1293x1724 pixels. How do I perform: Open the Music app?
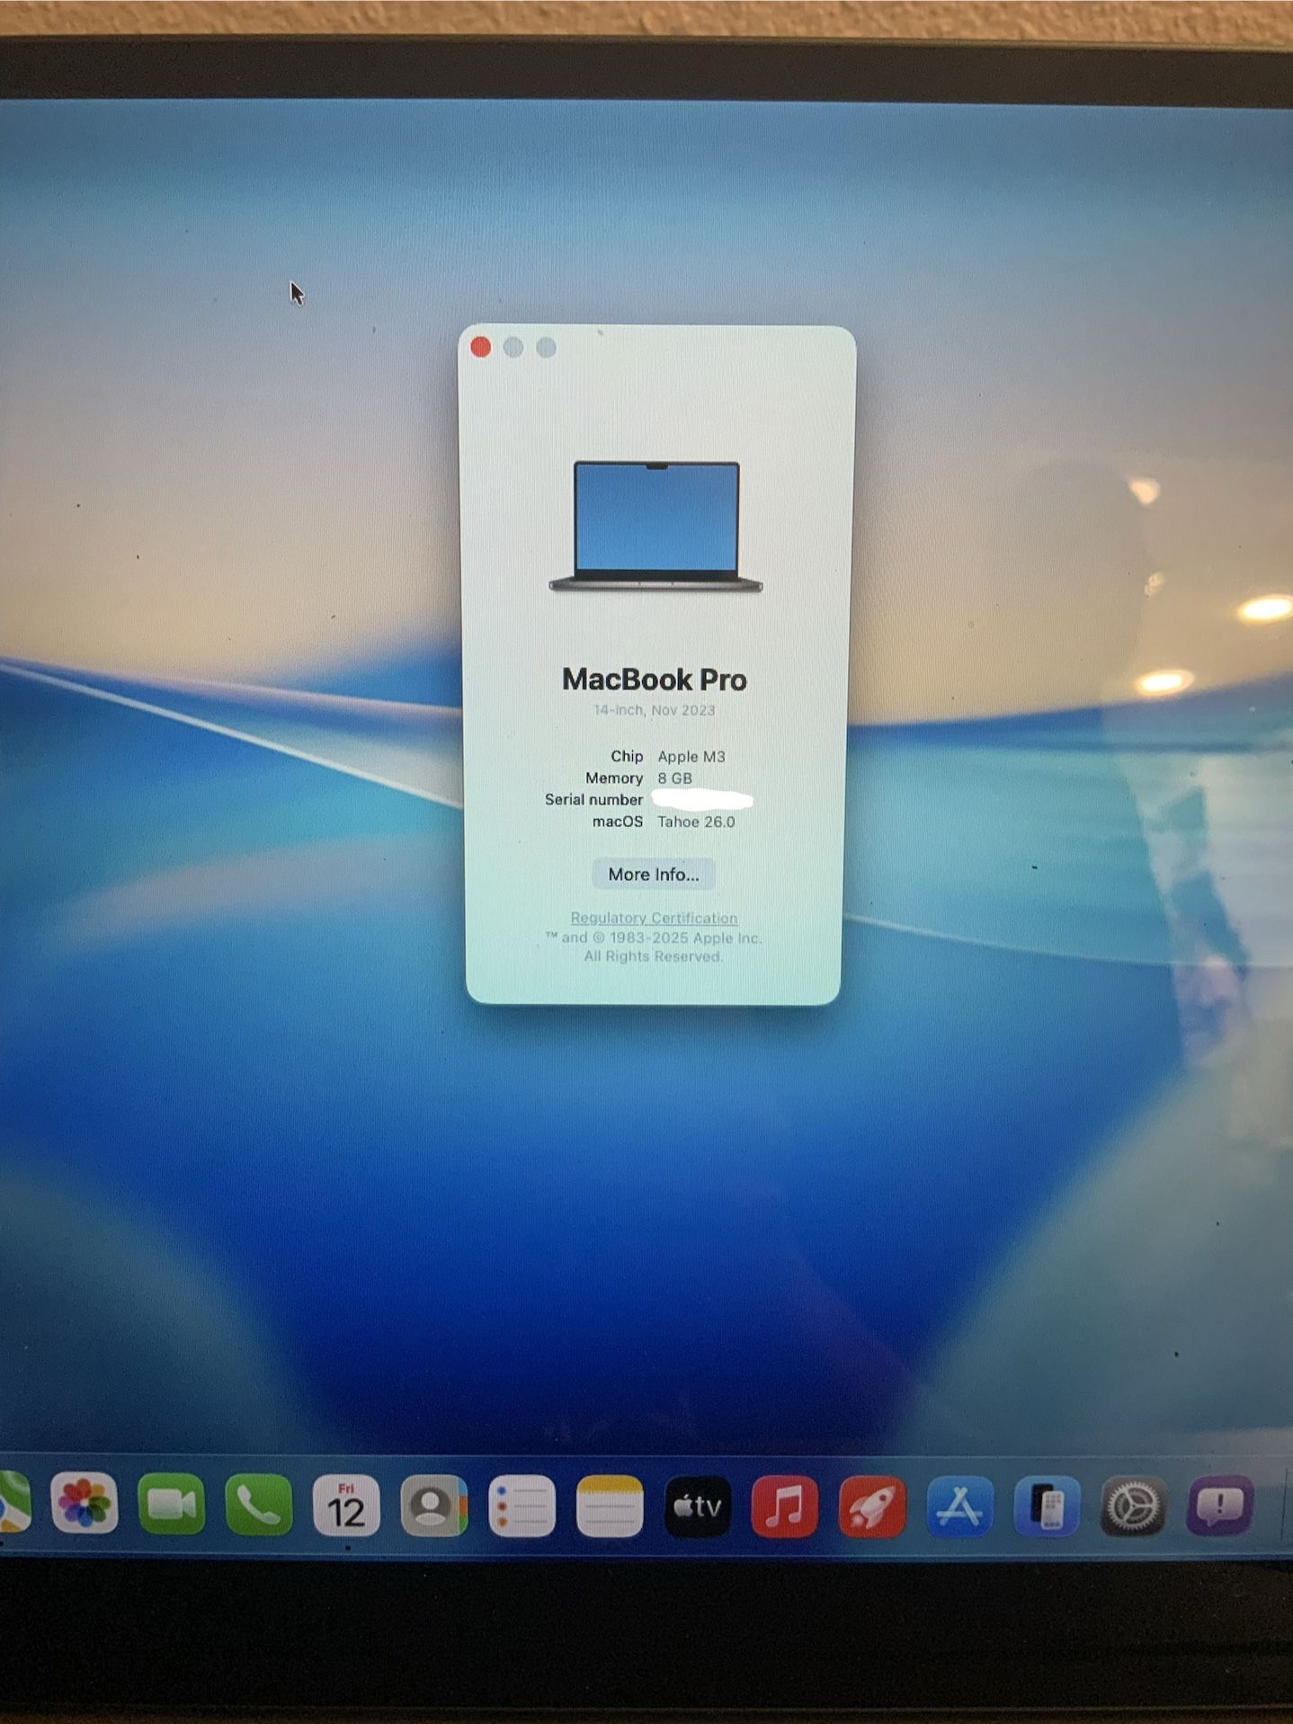tap(784, 1506)
